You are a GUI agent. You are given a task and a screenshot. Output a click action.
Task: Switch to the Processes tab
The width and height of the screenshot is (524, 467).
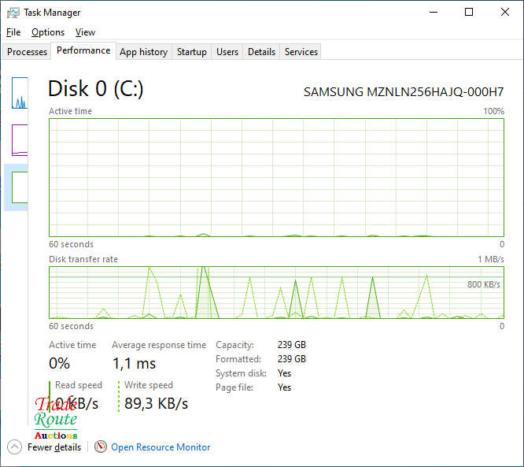point(27,52)
